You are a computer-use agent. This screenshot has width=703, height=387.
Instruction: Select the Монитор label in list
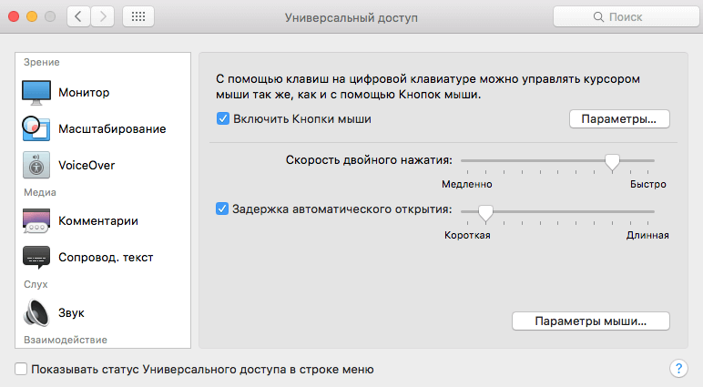84,93
